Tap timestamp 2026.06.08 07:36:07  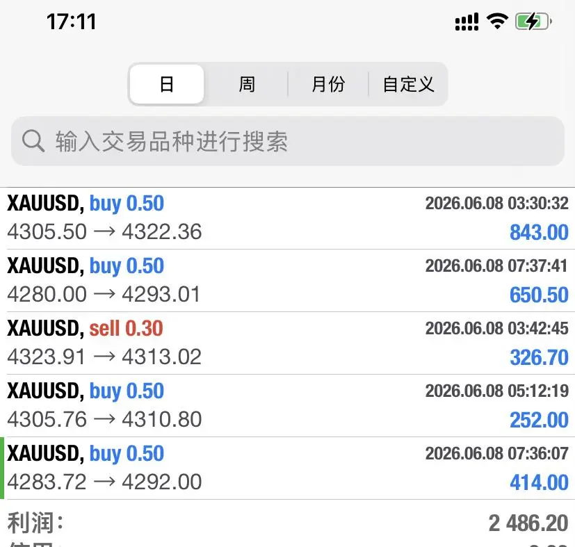497,453
